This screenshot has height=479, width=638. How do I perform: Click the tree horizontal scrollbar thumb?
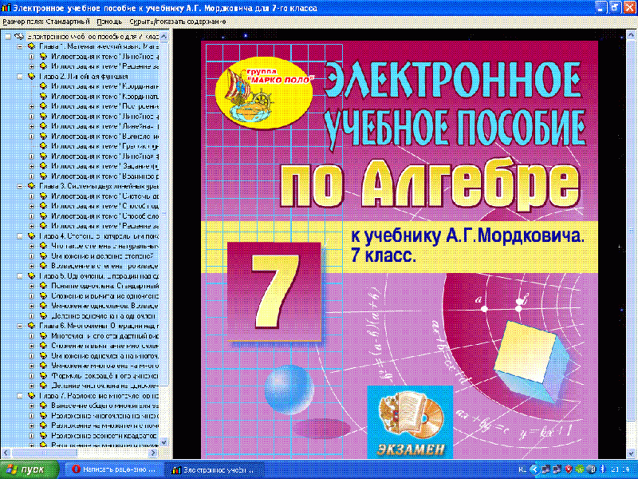pyautogui.click(x=44, y=453)
